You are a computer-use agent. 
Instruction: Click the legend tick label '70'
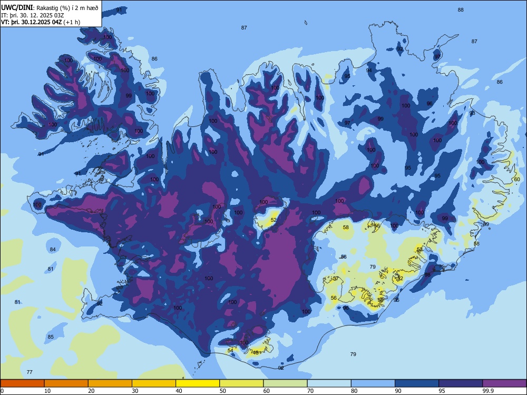[x=310, y=391]
